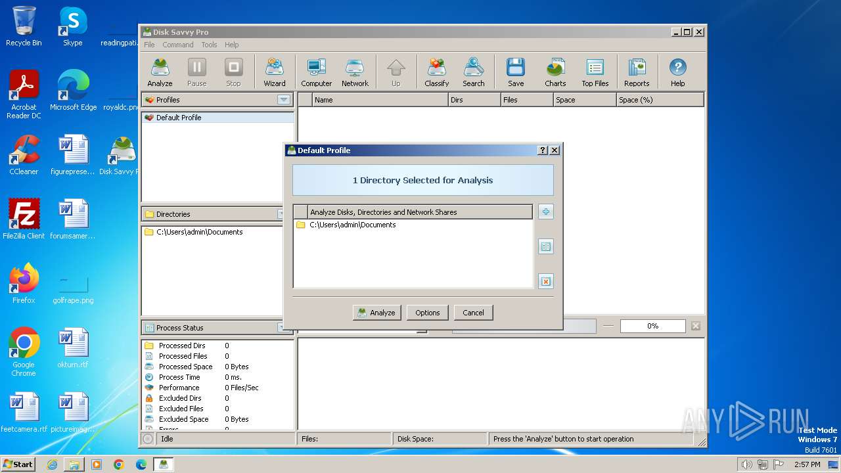Click the Pause toolbar icon

pos(196,72)
